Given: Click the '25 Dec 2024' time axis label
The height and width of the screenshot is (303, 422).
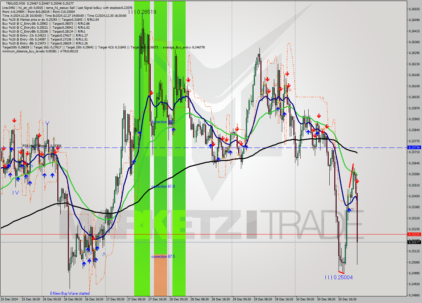Looking at the screenshot, I should [x=10, y=299].
